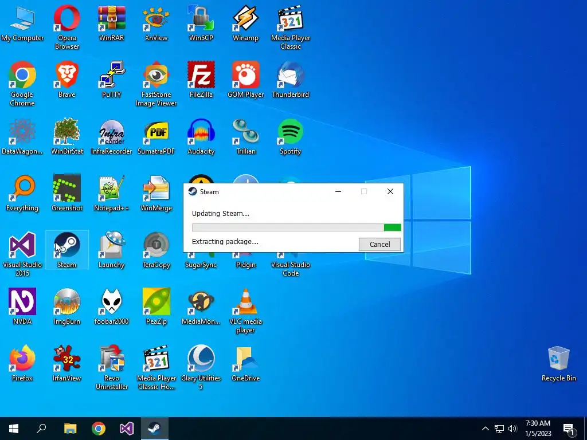Show hidden system tray icons

[x=485, y=429]
